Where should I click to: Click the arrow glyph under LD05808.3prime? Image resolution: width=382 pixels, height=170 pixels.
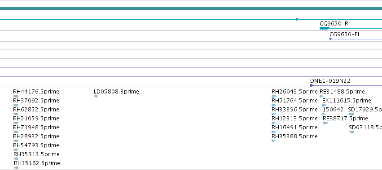pyautogui.click(x=96, y=96)
